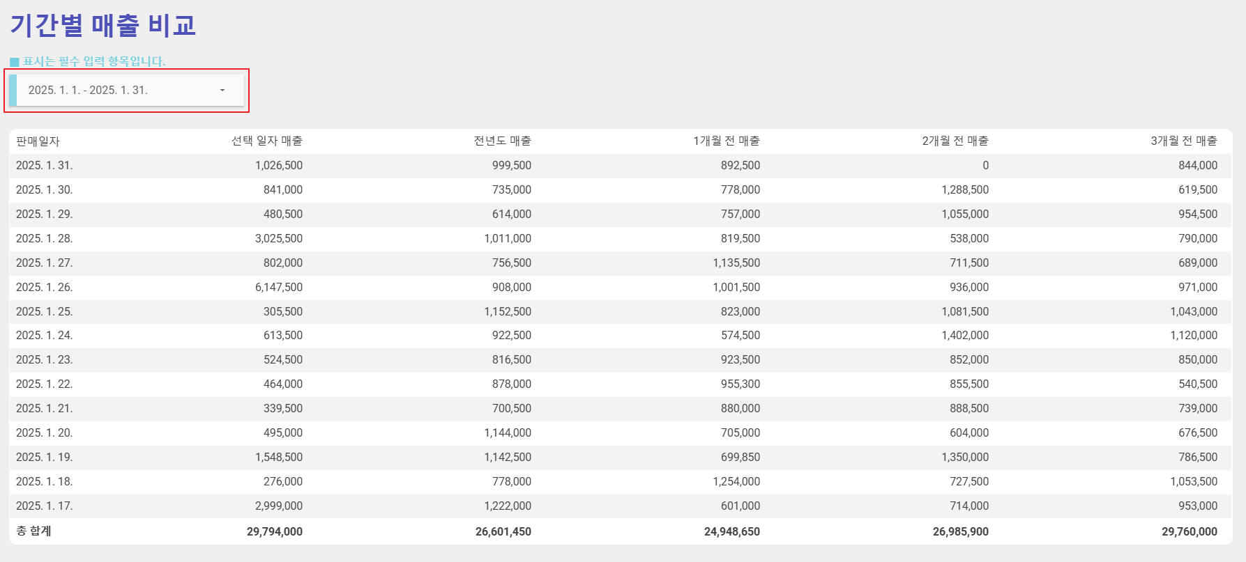Screen dimensions: 1246x562
Task: Select the 2025. 1. 21. date cell
Action: click(45, 409)
